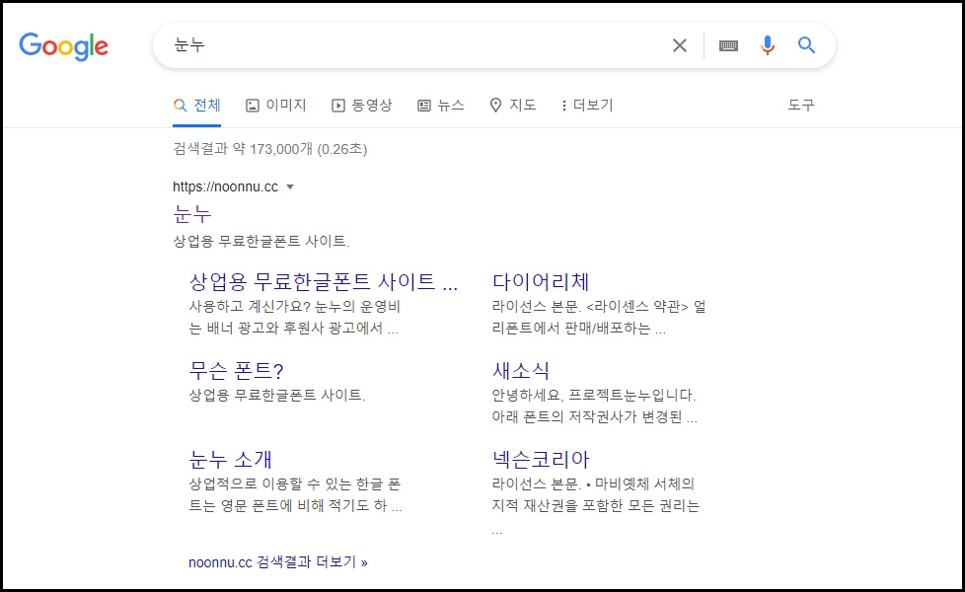The width and height of the screenshot is (965, 592).
Task: Click the blue magnifier search button
Action: [x=807, y=45]
